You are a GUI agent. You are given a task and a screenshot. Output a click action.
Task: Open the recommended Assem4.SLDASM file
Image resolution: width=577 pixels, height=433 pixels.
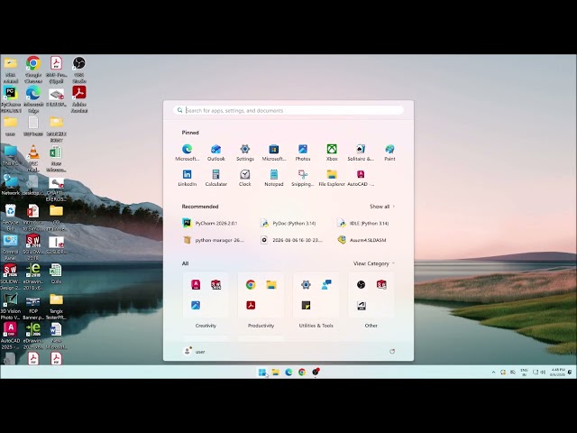(362, 240)
